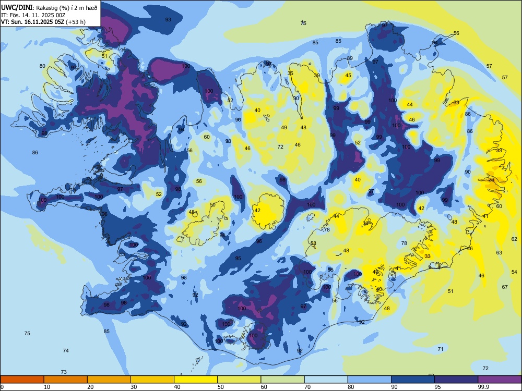Click the 70–80 pale blue legend swatch
Image resolution: width=522 pixels, height=391 pixels.
(x=326, y=380)
